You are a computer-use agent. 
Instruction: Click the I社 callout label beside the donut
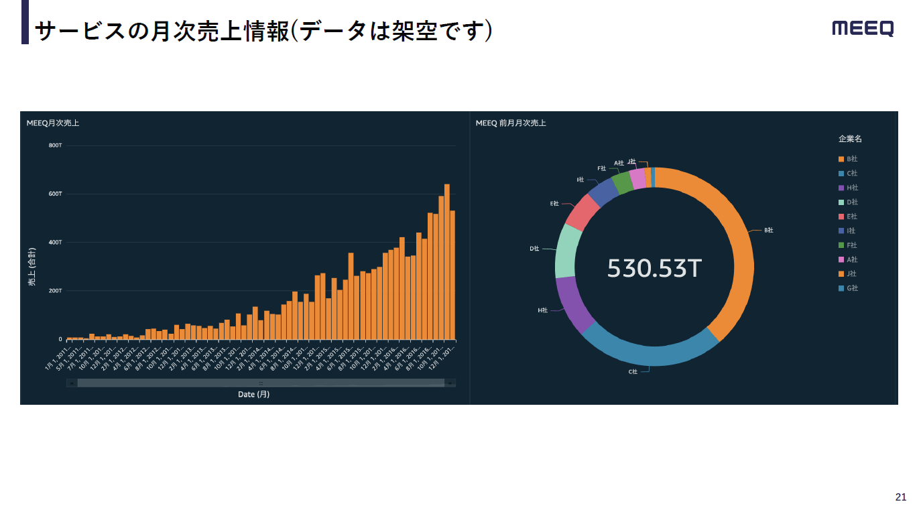580,180
